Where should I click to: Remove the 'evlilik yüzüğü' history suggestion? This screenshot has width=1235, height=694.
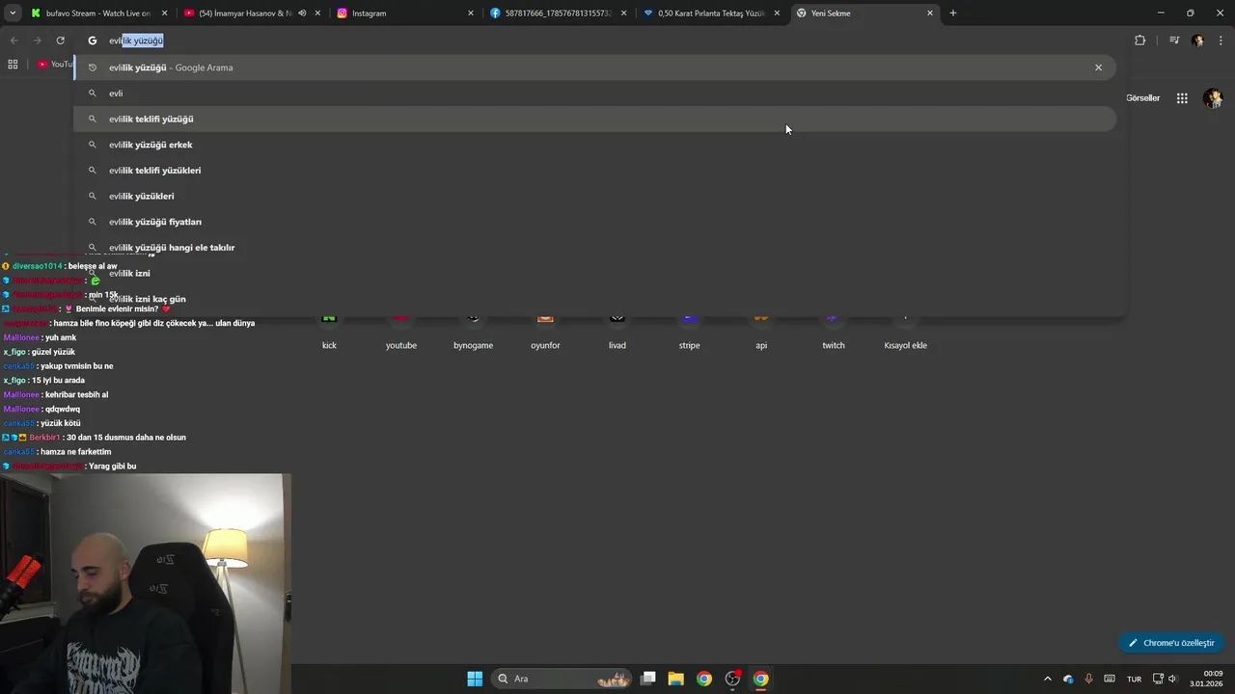[x=1098, y=67]
